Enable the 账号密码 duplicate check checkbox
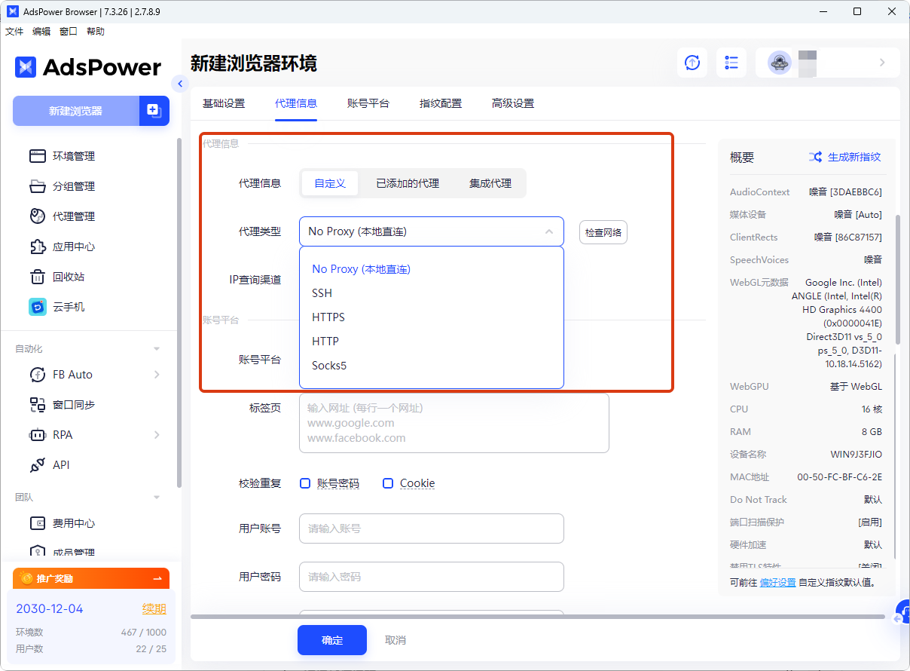This screenshot has width=910, height=671. 305,483
